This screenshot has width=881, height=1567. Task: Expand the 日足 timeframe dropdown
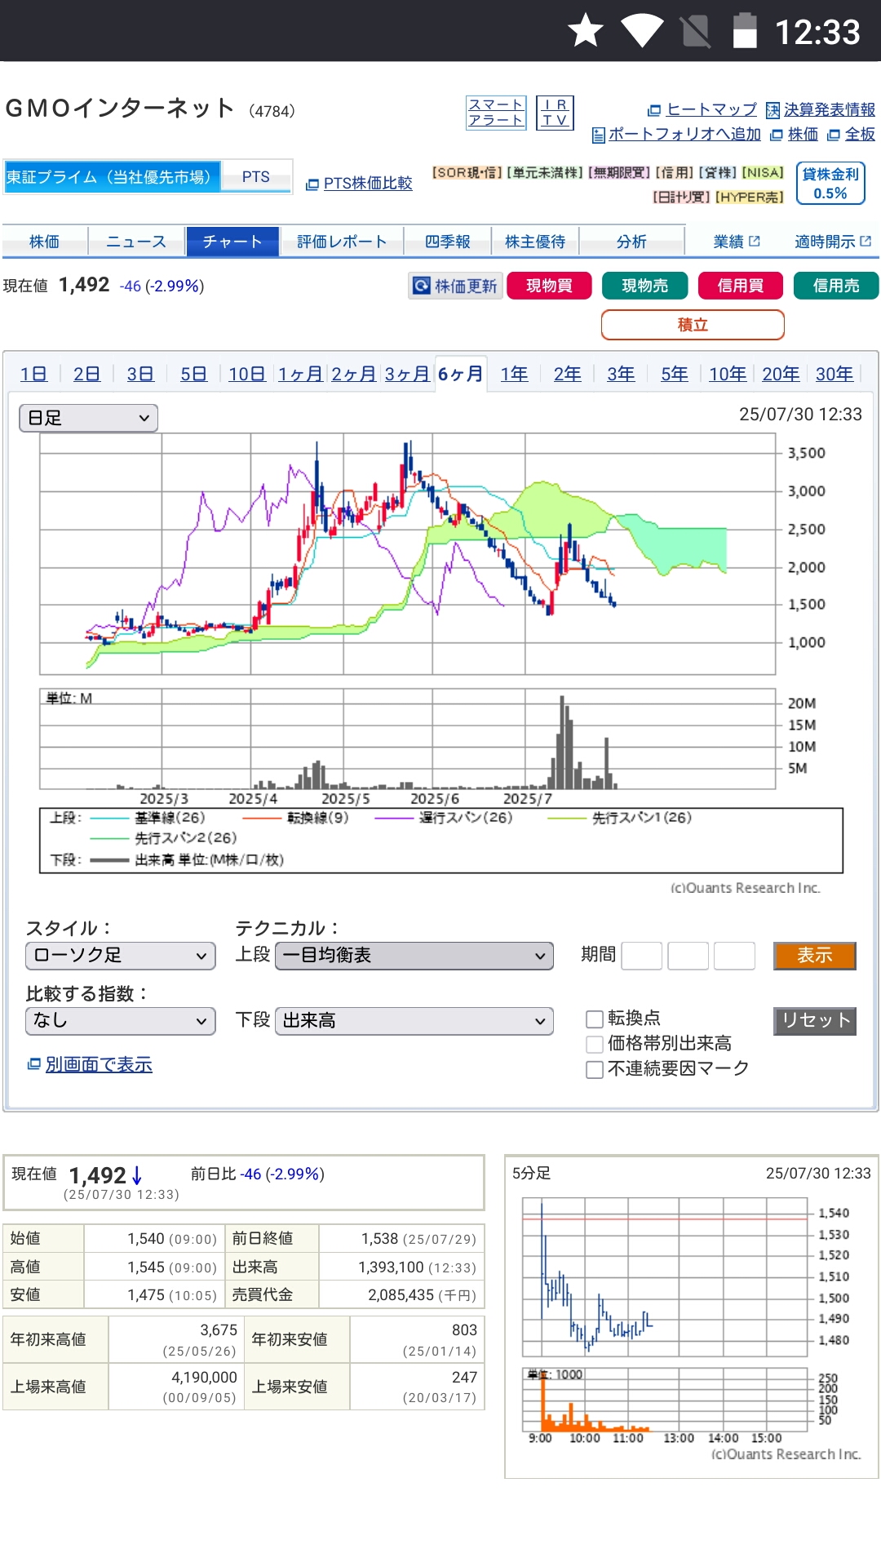(x=88, y=418)
